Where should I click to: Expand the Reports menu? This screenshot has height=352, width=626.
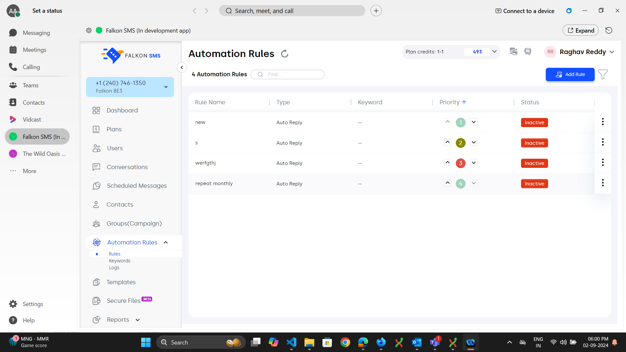[138, 320]
